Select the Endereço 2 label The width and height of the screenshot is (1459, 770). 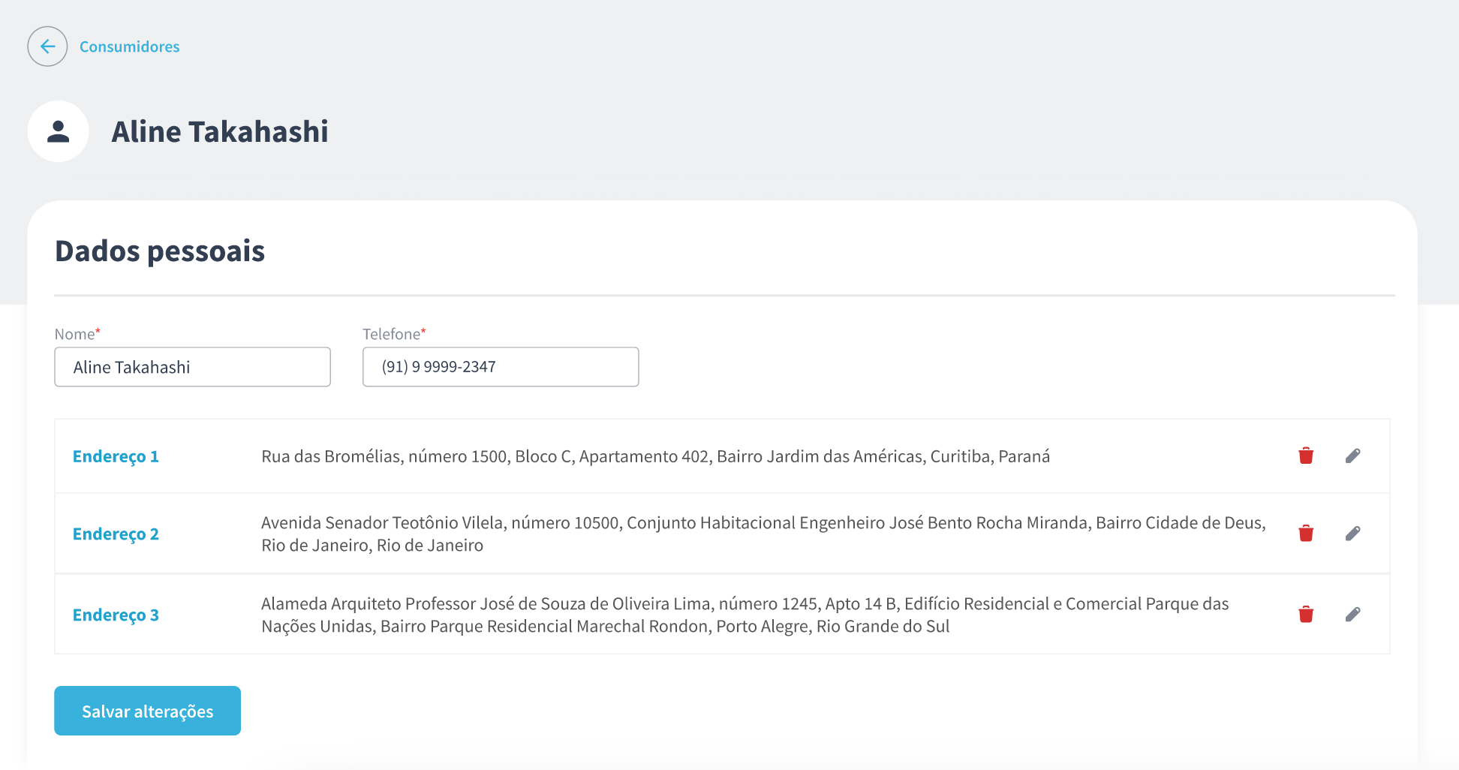(x=116, y=534)
